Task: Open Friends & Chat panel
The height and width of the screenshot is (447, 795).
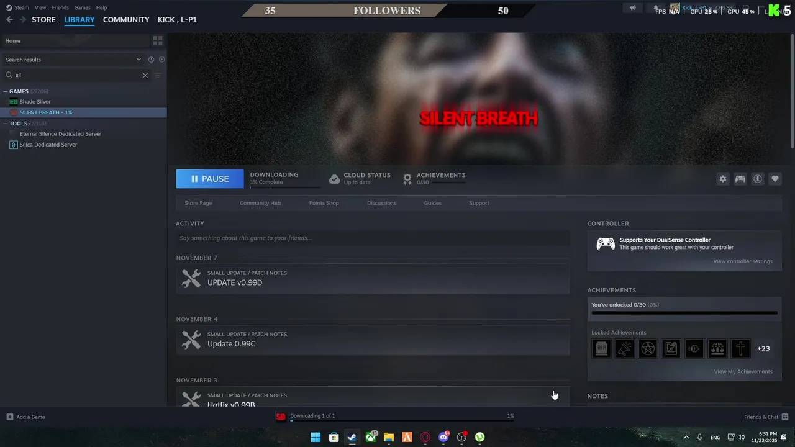Action: [766, 417]
